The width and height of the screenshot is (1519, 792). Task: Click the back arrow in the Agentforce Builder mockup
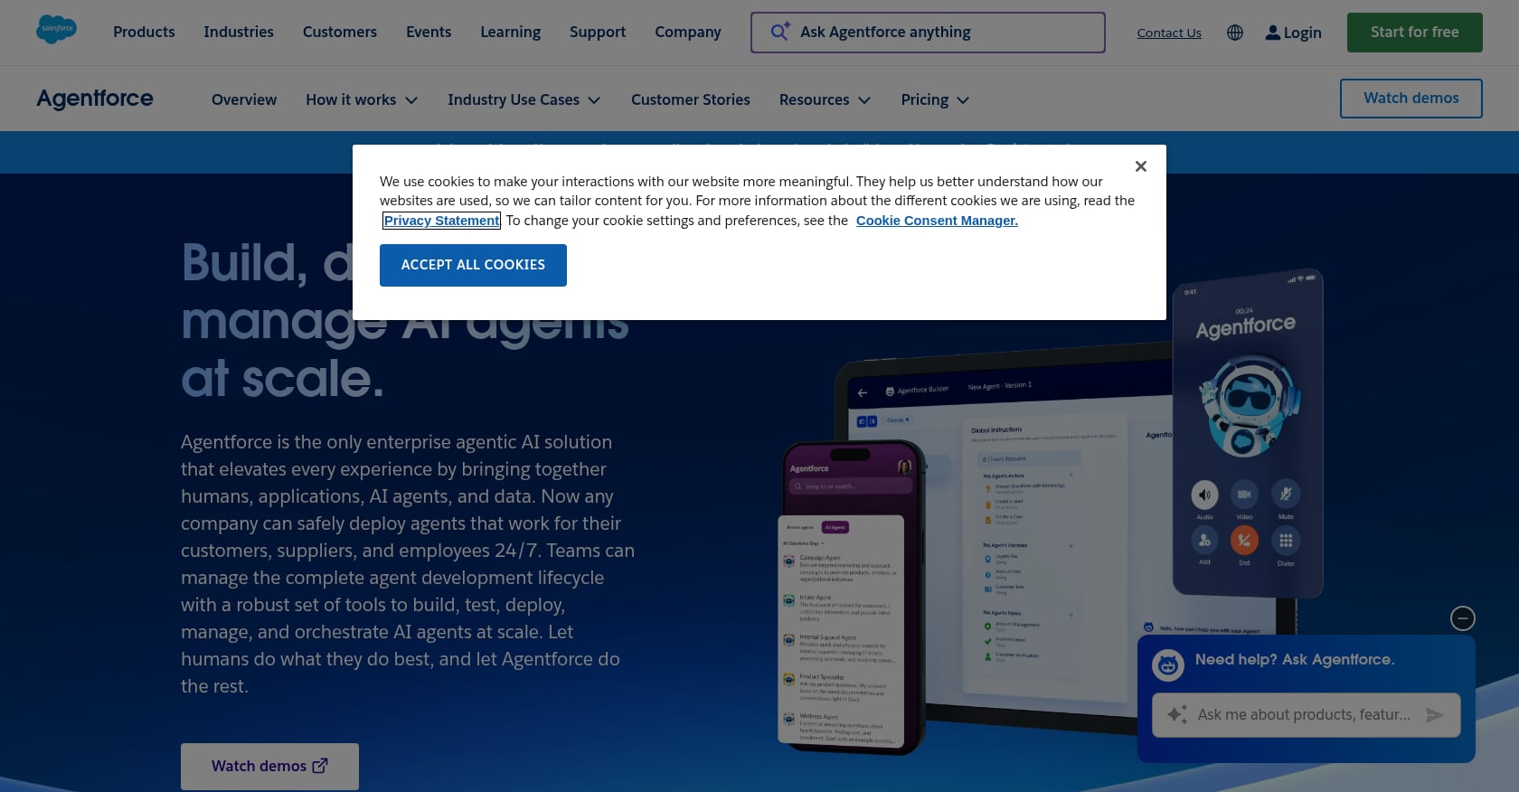tap(862, 392)
